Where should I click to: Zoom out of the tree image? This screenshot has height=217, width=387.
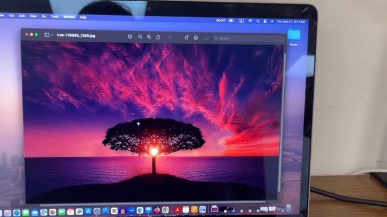(140, 37)
